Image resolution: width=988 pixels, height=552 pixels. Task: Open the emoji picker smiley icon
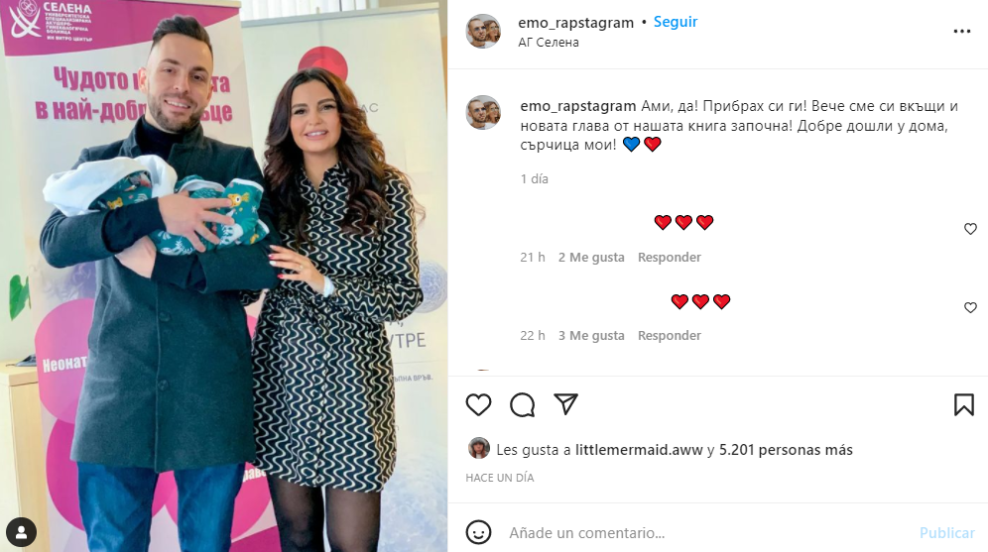tap(478, 532)
